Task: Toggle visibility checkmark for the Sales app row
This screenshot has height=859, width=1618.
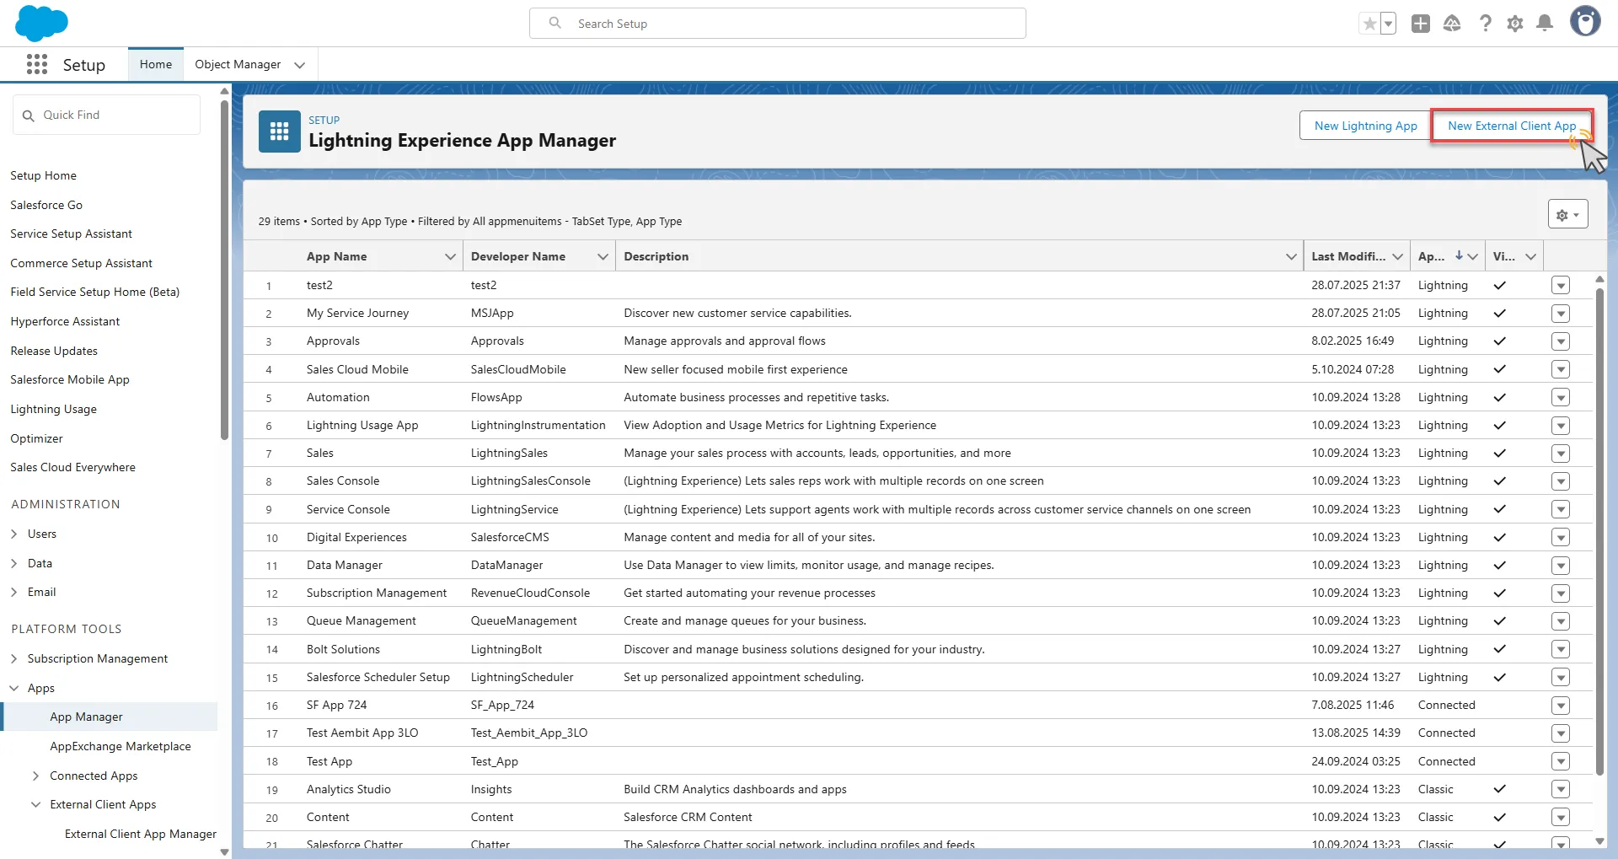Action: [1499, 453]
